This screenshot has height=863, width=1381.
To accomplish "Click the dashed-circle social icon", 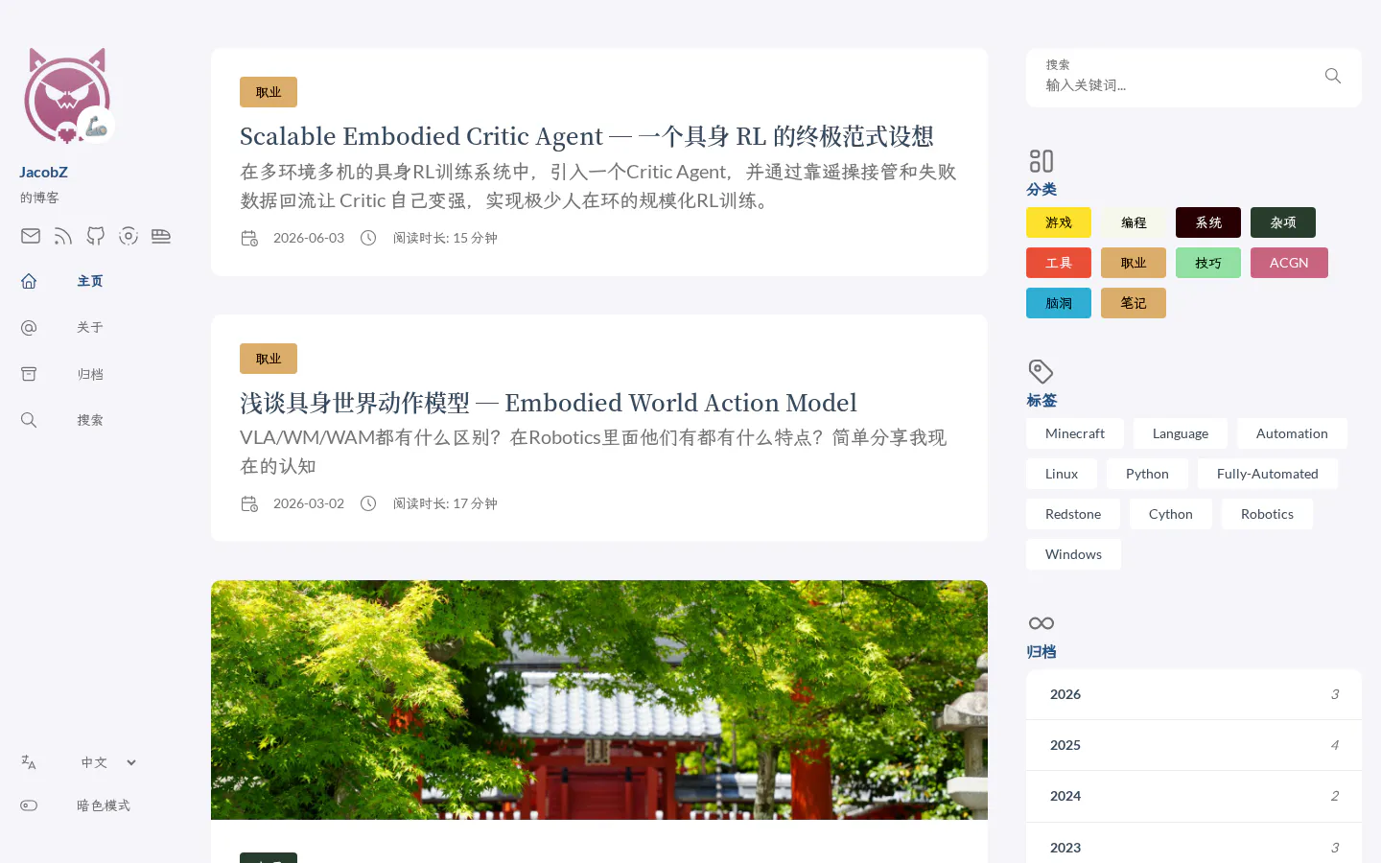I will pyautogui.click(x=129, y=236).
